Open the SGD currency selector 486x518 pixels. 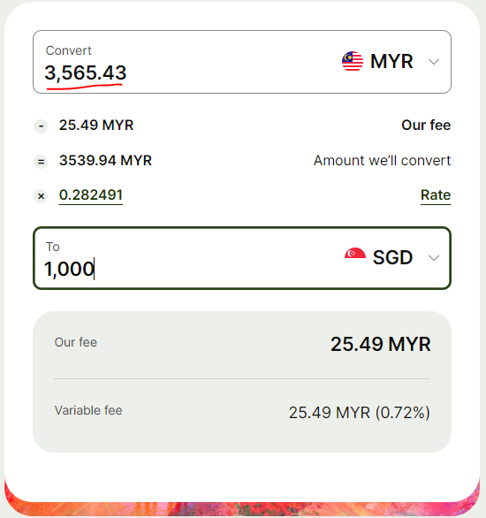[x=392, y=257]
